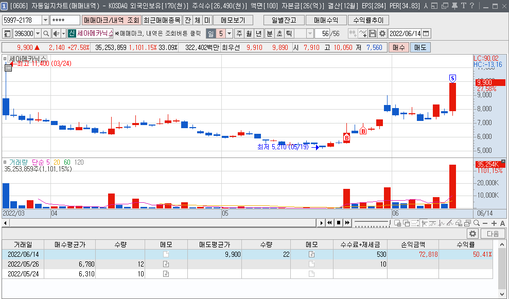Screen dimensions: 509x299
Task: Click the blue 매도 sell button
Action: 420,47
